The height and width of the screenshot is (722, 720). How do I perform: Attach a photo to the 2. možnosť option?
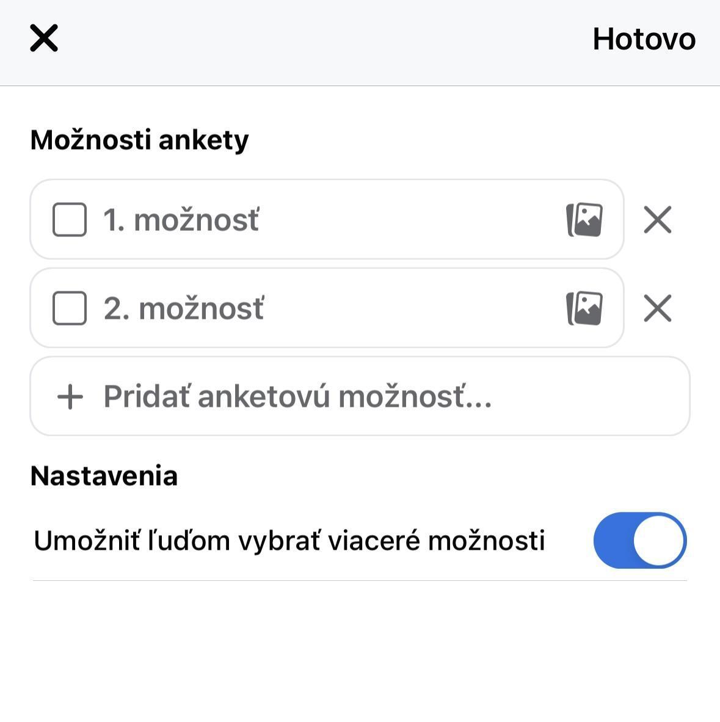(x=584, y=308)
